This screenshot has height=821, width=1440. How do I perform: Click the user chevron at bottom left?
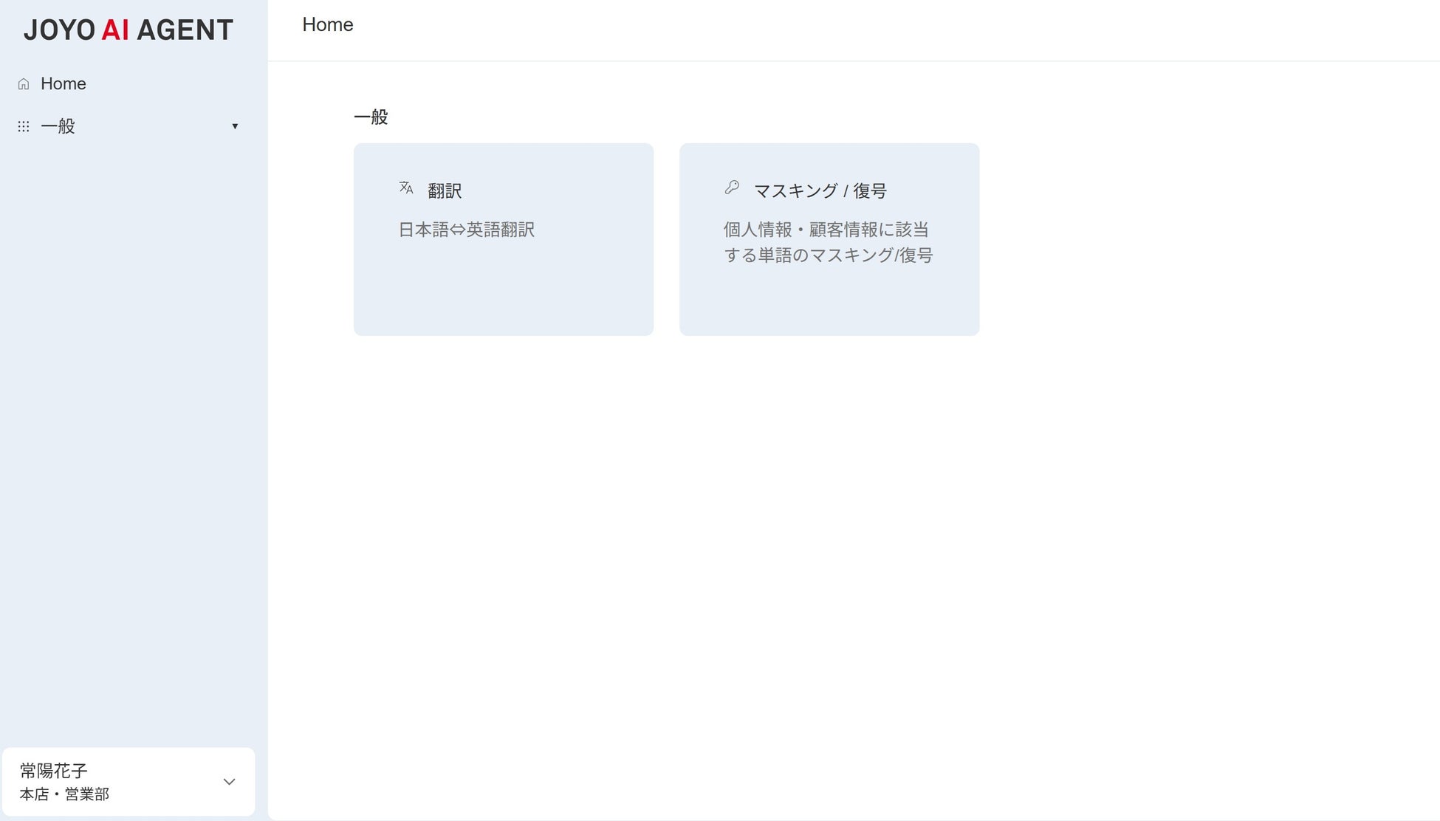(x=229, y=781)
